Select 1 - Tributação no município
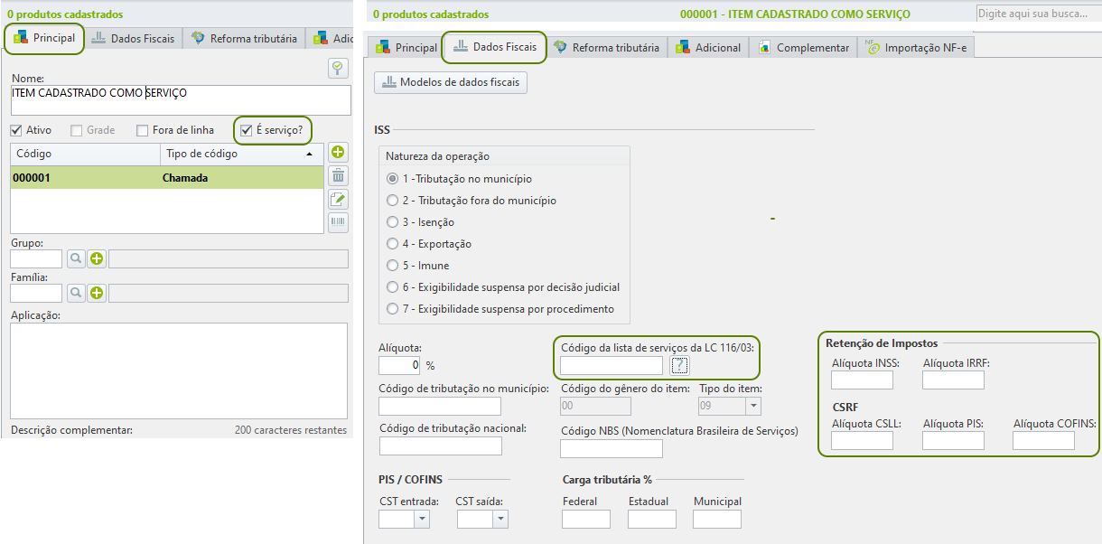1102x544 pixels. coord(392,179)
